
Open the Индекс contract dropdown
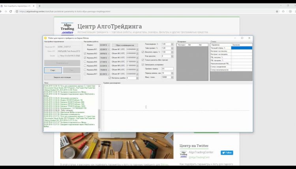click(105, 45)
